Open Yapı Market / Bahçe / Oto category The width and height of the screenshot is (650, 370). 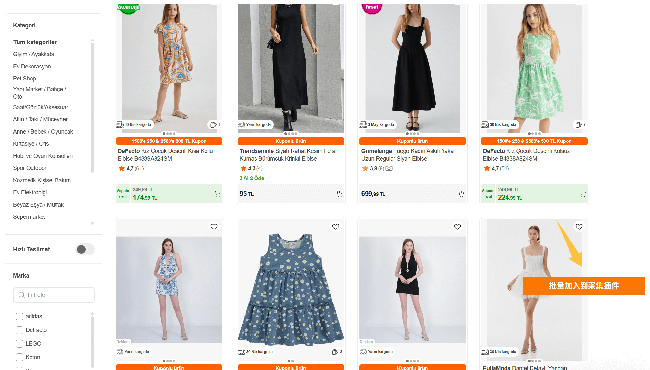[x=39, y=93]
